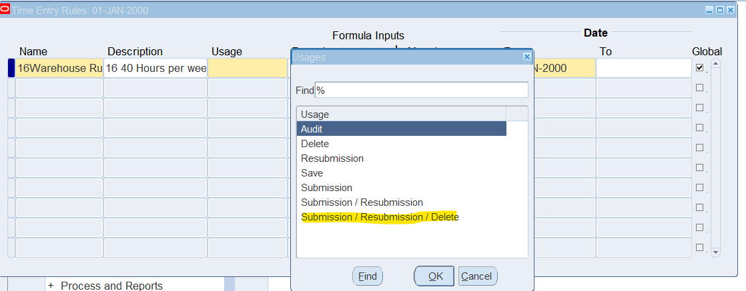Click the Oracle icon in the title bar
The image size is (746, 291).
[5, 10]
